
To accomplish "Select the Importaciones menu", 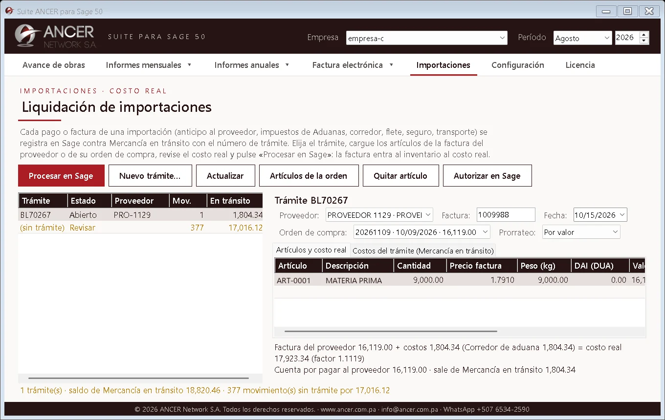I will click(x=443, y=65).
